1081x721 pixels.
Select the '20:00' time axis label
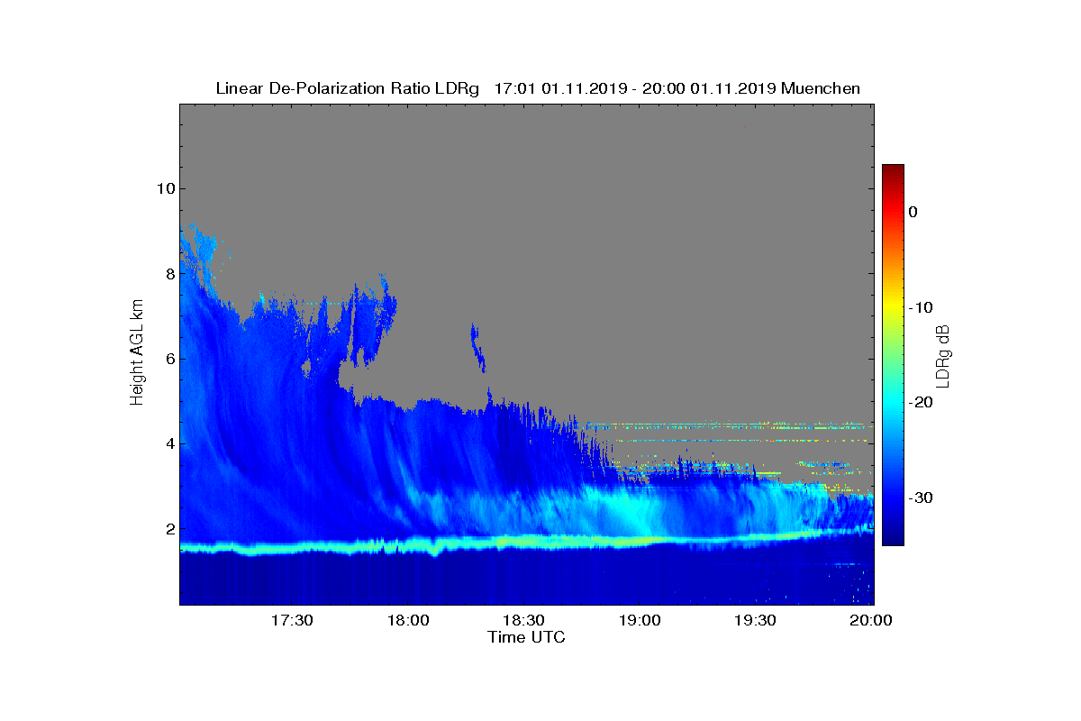pyautogui.click(x=871, y=620)
